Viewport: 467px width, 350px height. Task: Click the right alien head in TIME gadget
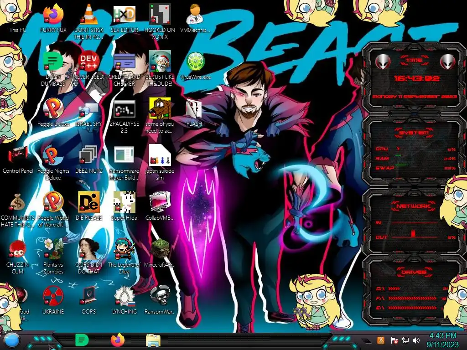coord(448,62)
